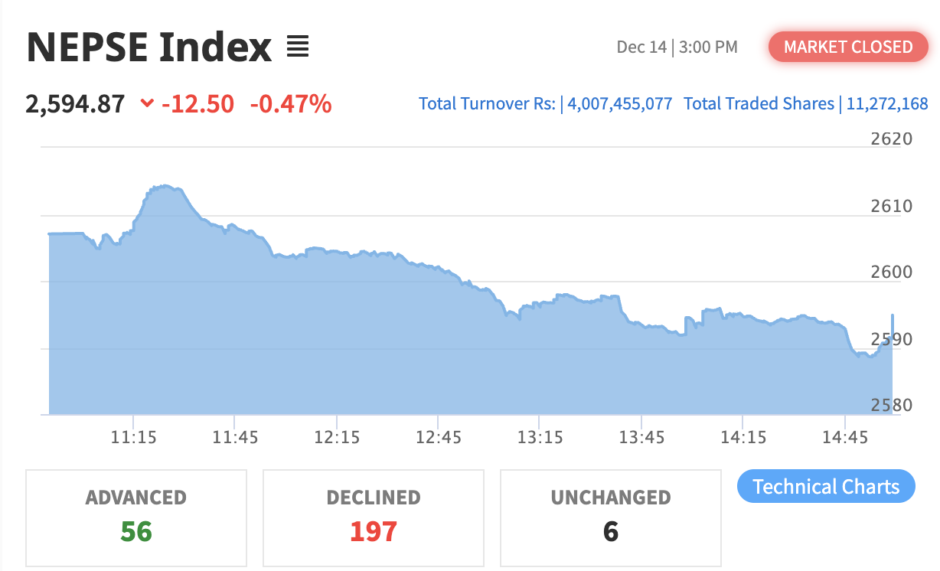
Task: Click the Total Turnover Rs link
Action: pos(487,103)
